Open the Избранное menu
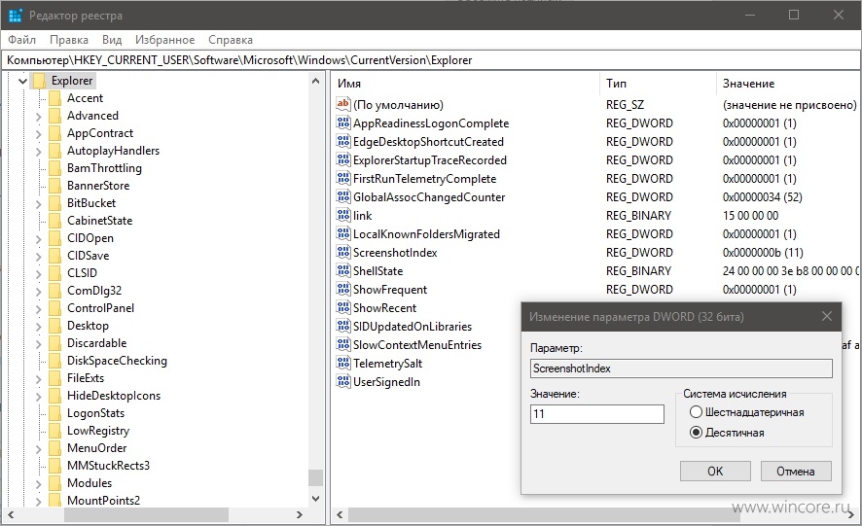 [165, 40]
